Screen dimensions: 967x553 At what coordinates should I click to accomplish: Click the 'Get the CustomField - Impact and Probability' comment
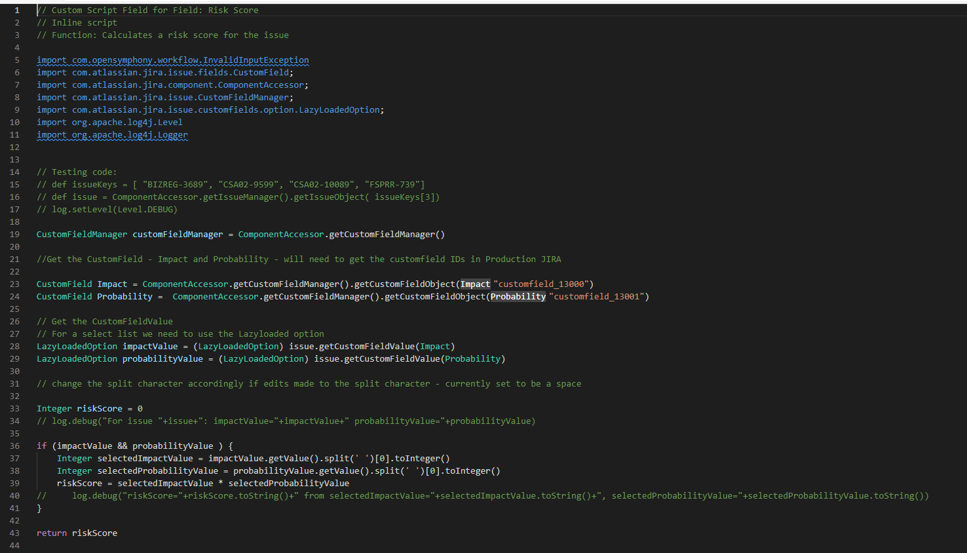[x=299, y=259]
